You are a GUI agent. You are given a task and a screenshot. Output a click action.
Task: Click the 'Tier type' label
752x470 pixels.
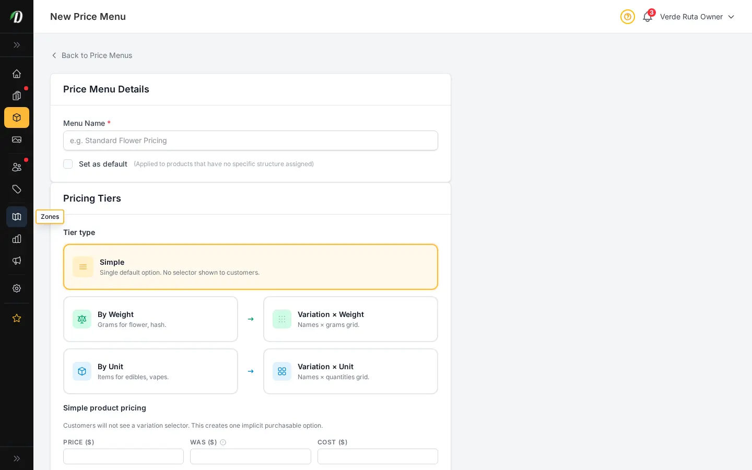click(x=79, y=232)
